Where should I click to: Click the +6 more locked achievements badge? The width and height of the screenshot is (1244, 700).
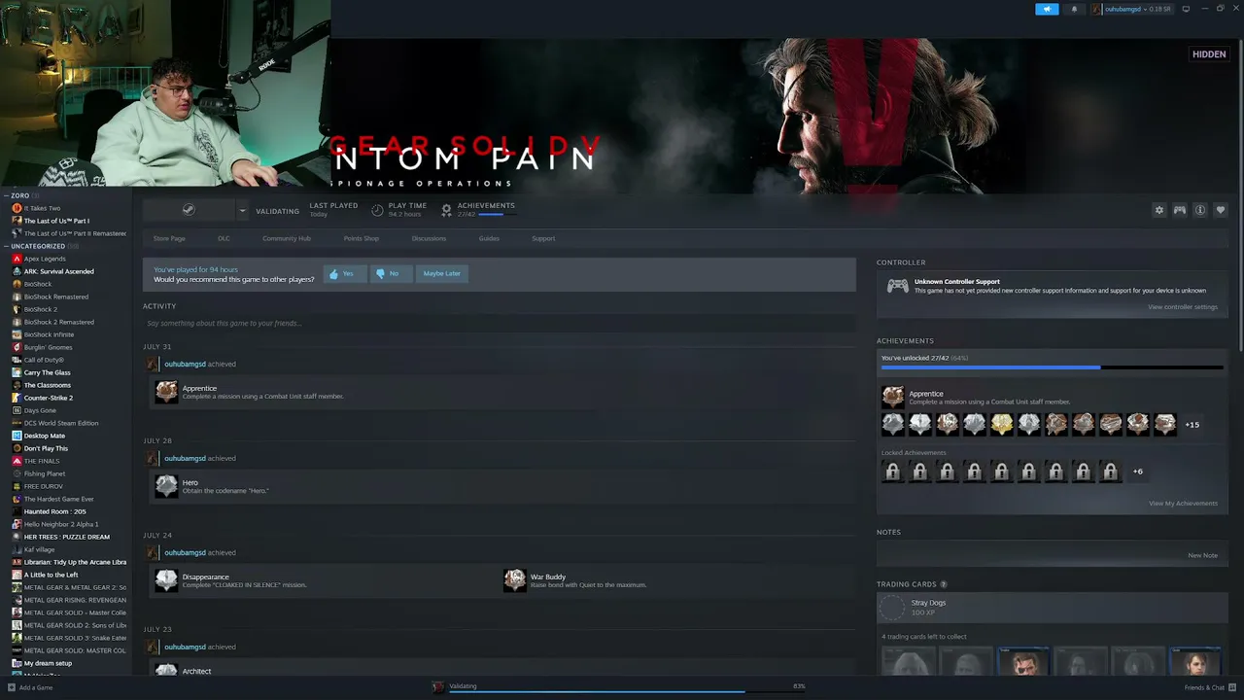coord(1138,472)
